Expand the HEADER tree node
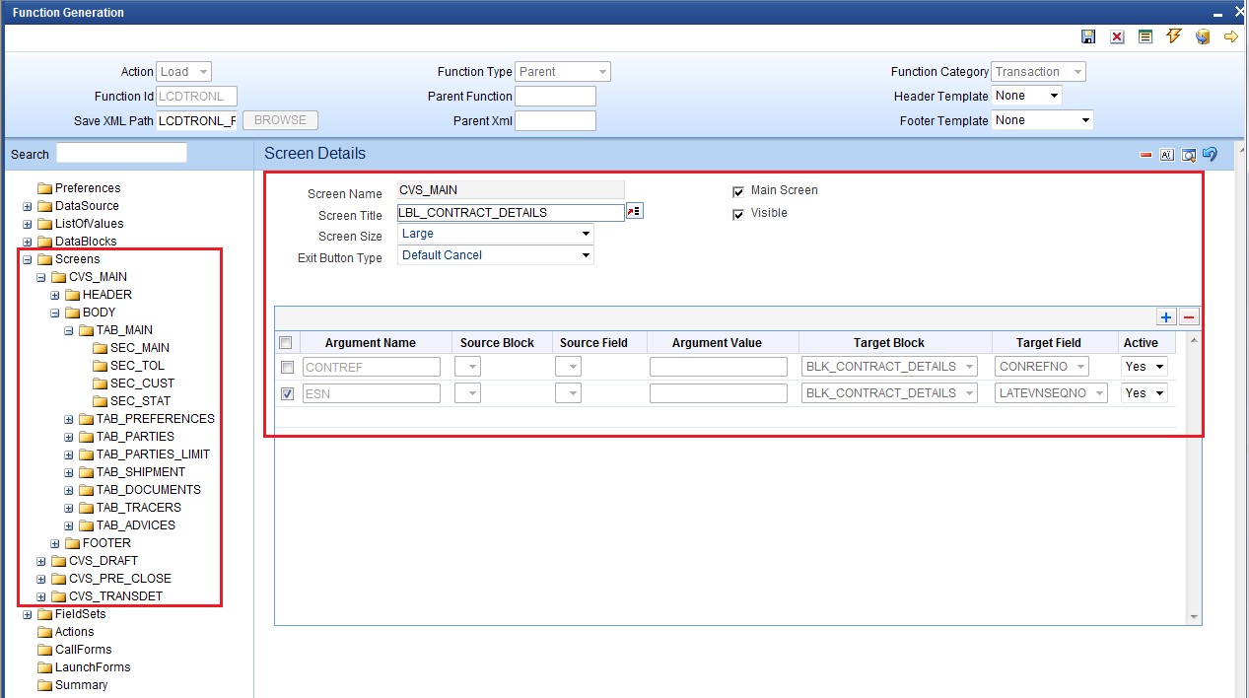The width and height of the screenshot is (1249, 698). click(55, 295)
